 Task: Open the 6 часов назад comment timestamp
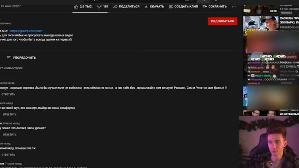11,123
